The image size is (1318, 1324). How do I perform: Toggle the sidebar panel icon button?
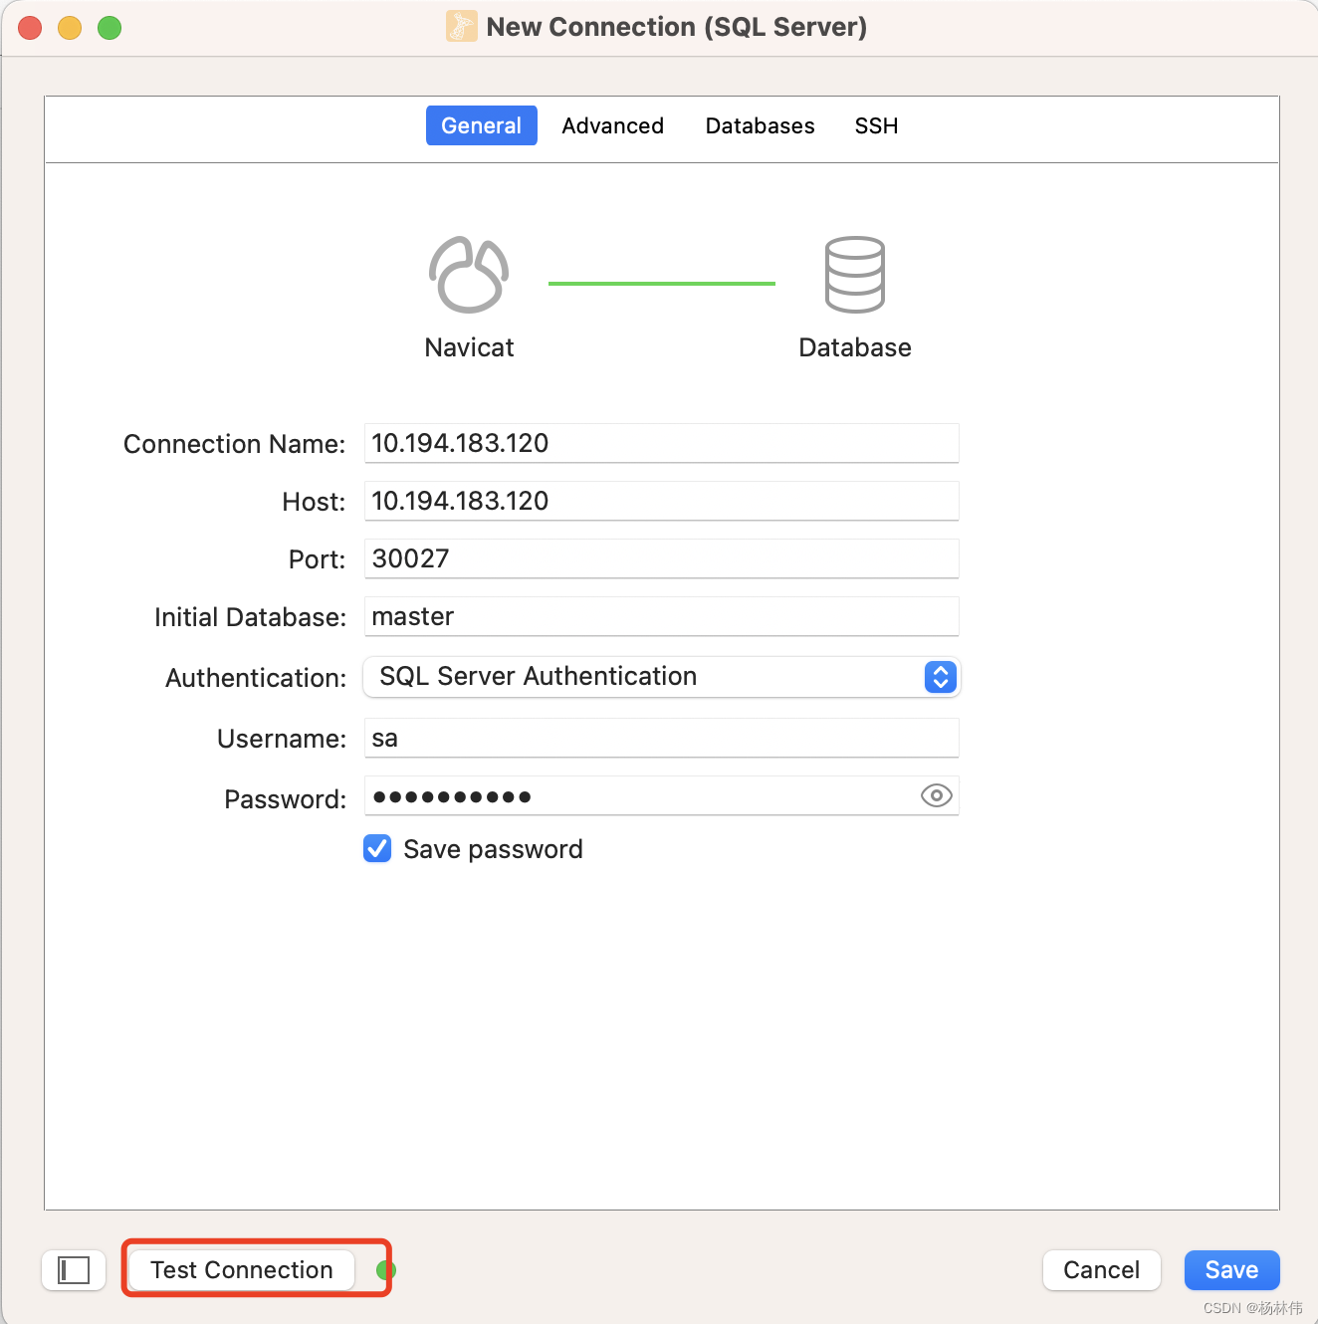[x=74, y=1270]
